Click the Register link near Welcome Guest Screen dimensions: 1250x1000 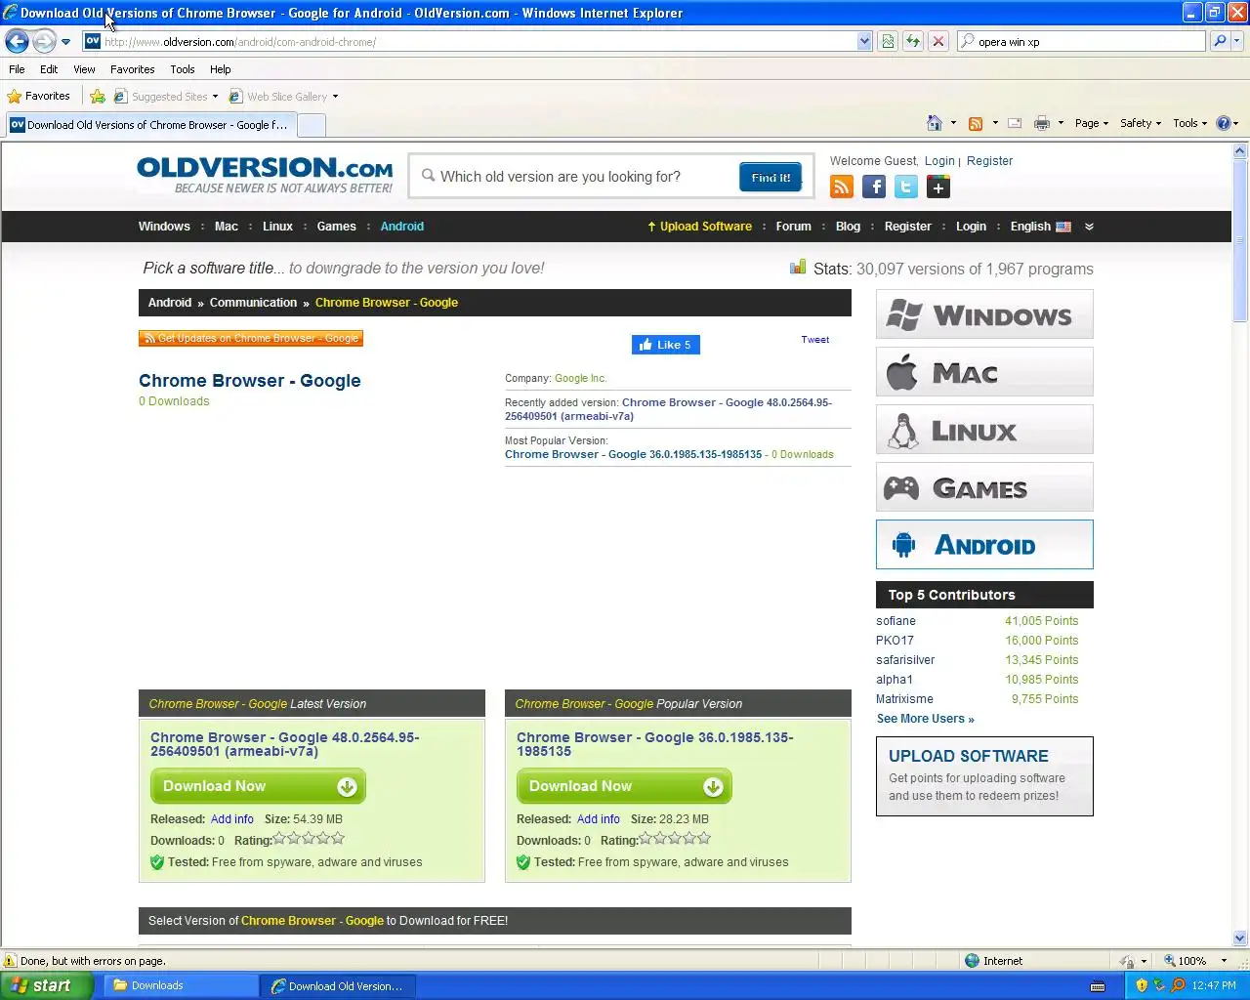pyautogui.click(x=989, y=161)
